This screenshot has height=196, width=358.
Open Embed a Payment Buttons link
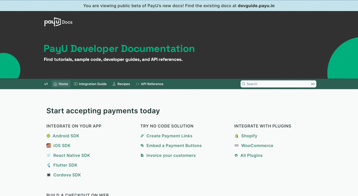click(174, 146)
